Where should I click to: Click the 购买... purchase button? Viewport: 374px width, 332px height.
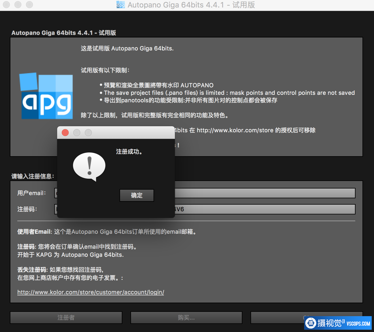coord(186,318)
